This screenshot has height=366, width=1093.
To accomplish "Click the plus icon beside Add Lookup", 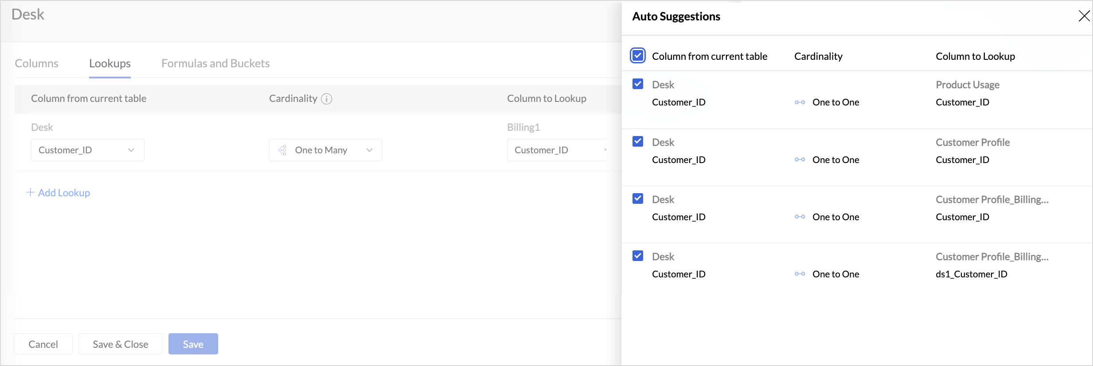I will tap(30, 192).
